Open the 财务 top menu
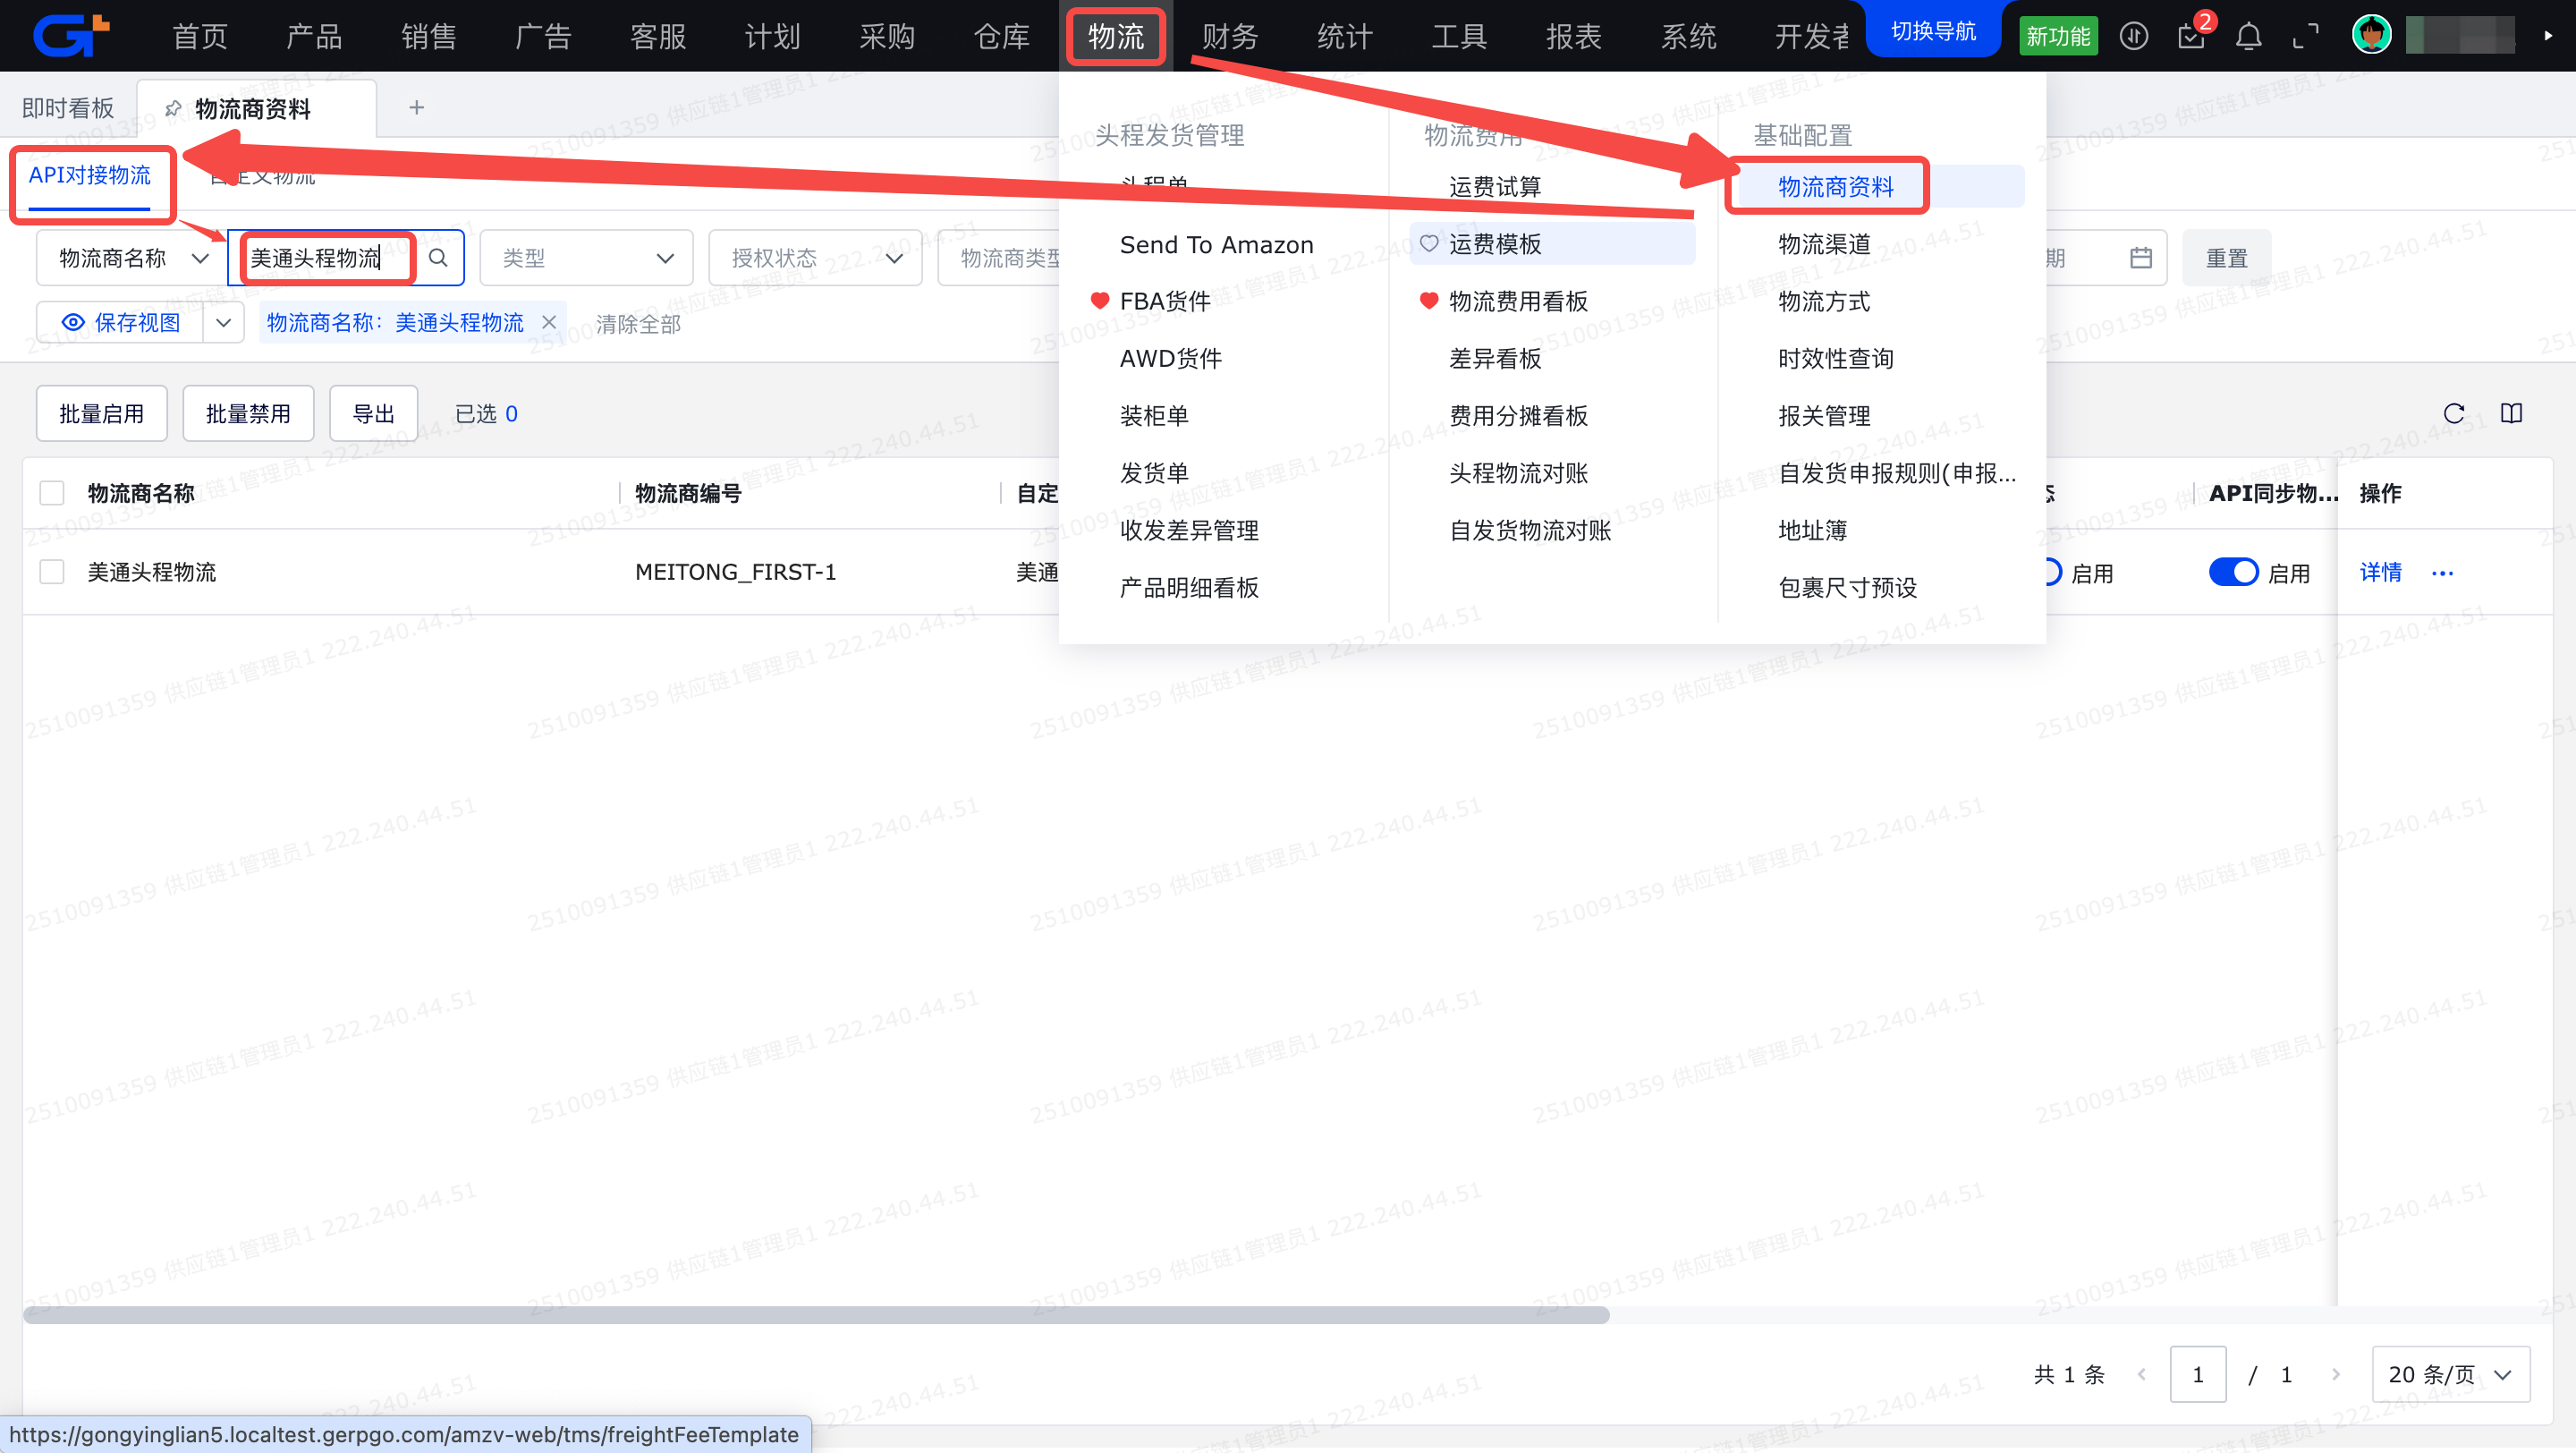The width and height of the screenshot is (2576, 1453). point(1229,37)
